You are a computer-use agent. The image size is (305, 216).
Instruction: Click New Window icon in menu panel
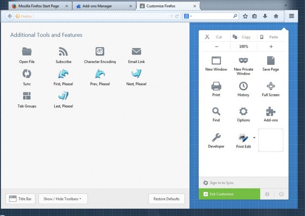(x=216, y=60)
